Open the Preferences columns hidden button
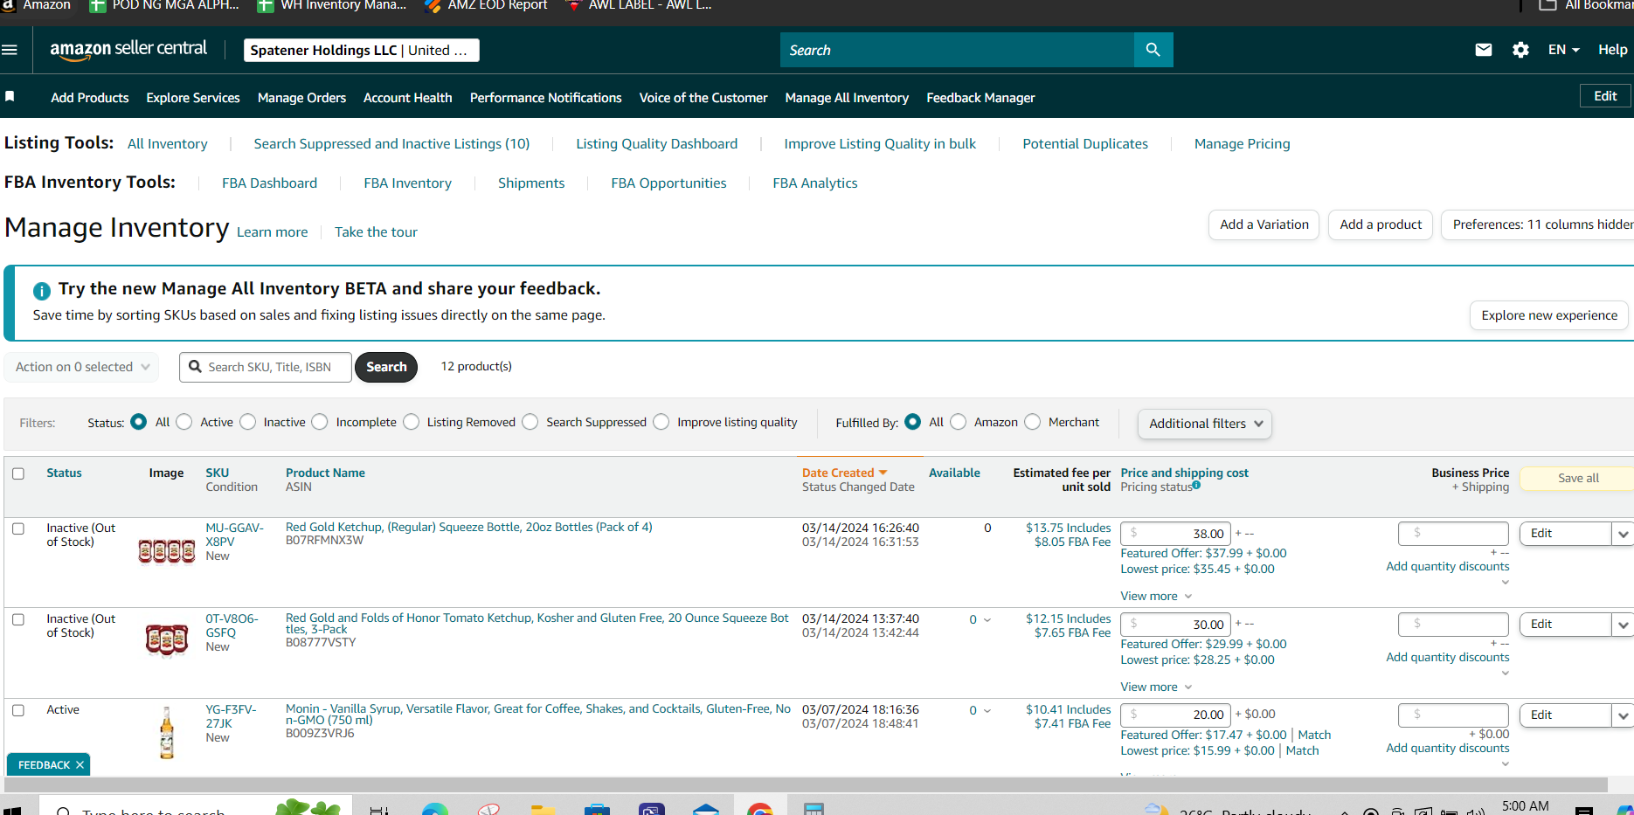 [1538, 224]
